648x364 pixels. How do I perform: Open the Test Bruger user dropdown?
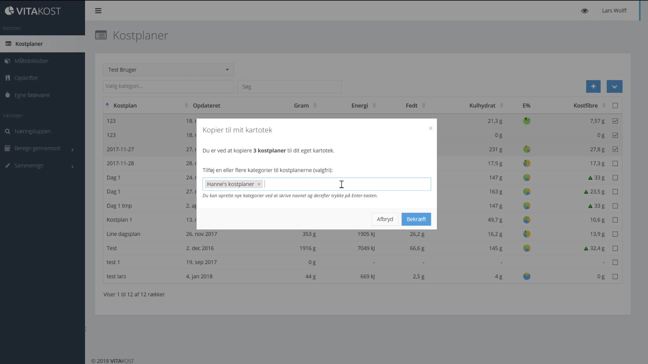(168, 70)
